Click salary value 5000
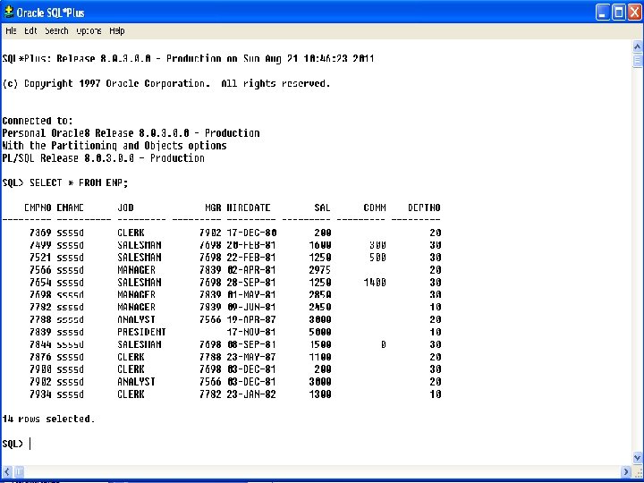 click(320, 332)
